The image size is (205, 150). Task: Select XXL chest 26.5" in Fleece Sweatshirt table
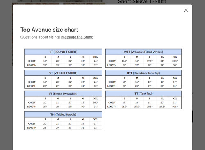pos(96,102)
